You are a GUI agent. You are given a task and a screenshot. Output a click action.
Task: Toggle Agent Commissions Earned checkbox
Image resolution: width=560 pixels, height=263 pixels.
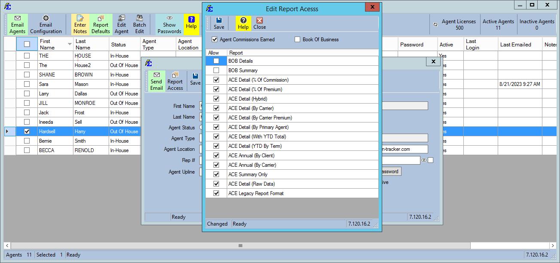pyautogui.click(x=215, y=40)
